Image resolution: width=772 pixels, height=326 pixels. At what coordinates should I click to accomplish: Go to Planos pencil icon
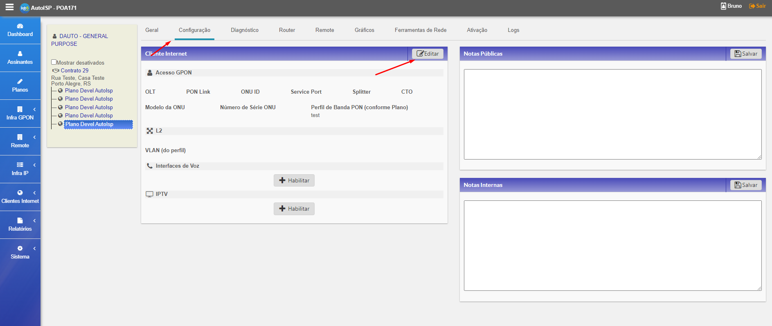click(x=20, y=81)
